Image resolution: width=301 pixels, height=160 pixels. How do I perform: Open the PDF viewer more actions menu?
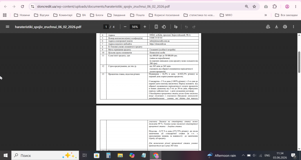[x=293, y=27]
